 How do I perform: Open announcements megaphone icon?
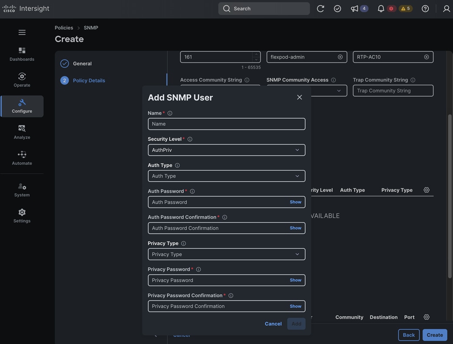pyautogui.click(x=354, y=9)
